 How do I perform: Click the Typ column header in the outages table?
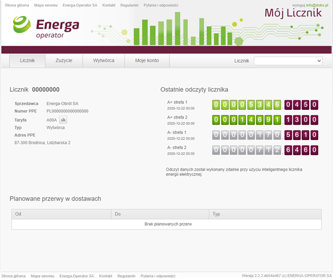click(x=265, y=214)
